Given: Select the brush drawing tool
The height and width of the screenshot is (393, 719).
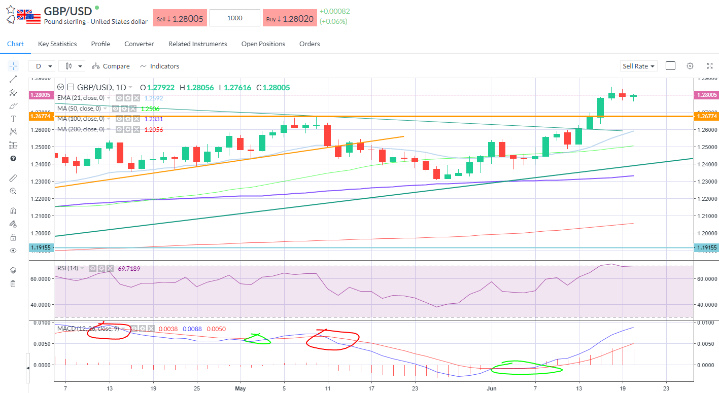Looking at the screenshot, I should 13,105.
